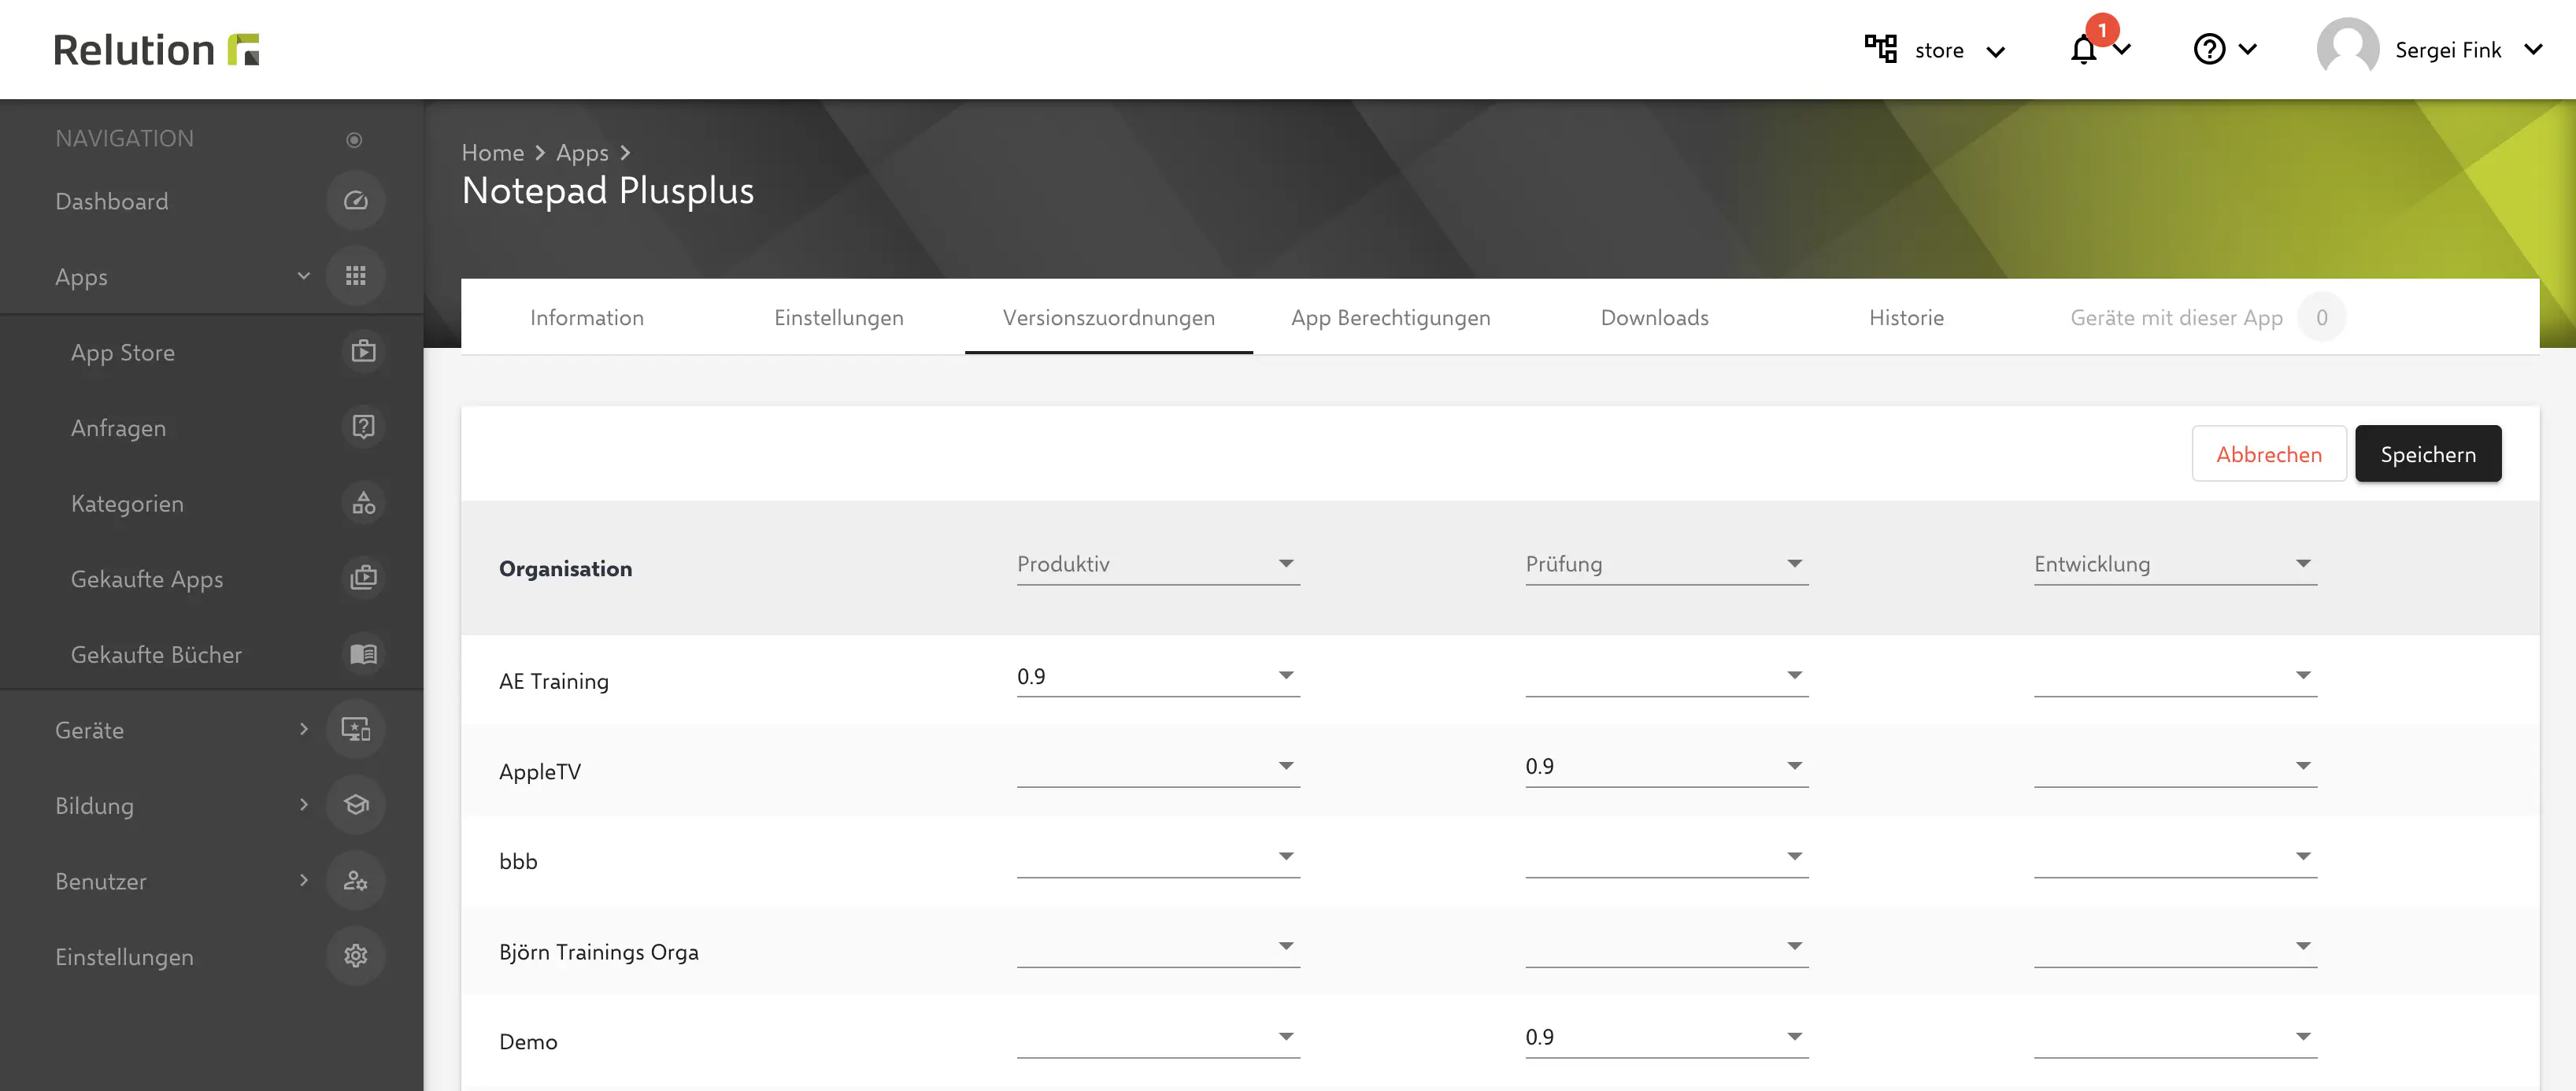This screenshot has width=2576, height=1091.
Task: Click Geräte devices icon
Action: 355,729
